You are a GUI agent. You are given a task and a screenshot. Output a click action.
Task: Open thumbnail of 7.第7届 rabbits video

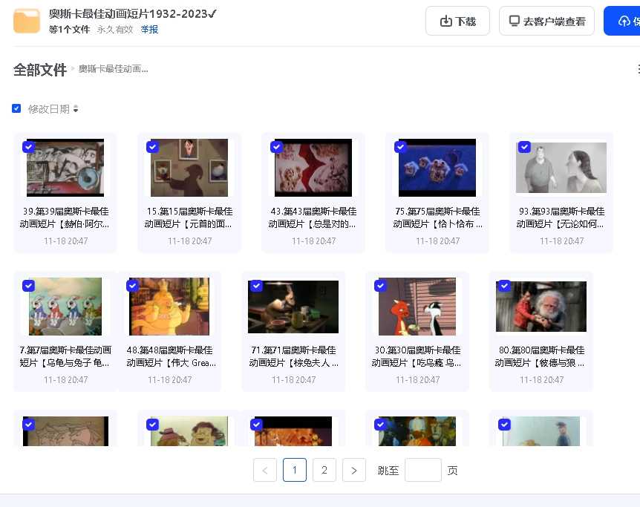[x=65, y=307]
